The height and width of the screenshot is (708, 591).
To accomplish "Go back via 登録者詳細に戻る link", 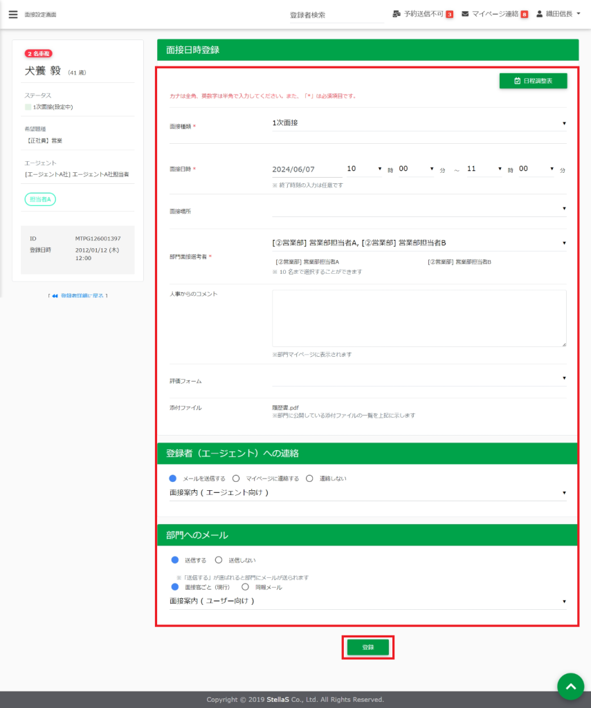I will click(x=78, y=295).
